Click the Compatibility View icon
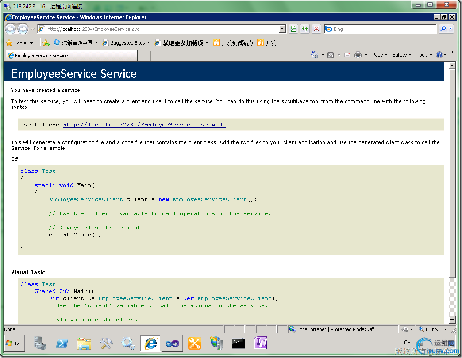 (293, 29)
